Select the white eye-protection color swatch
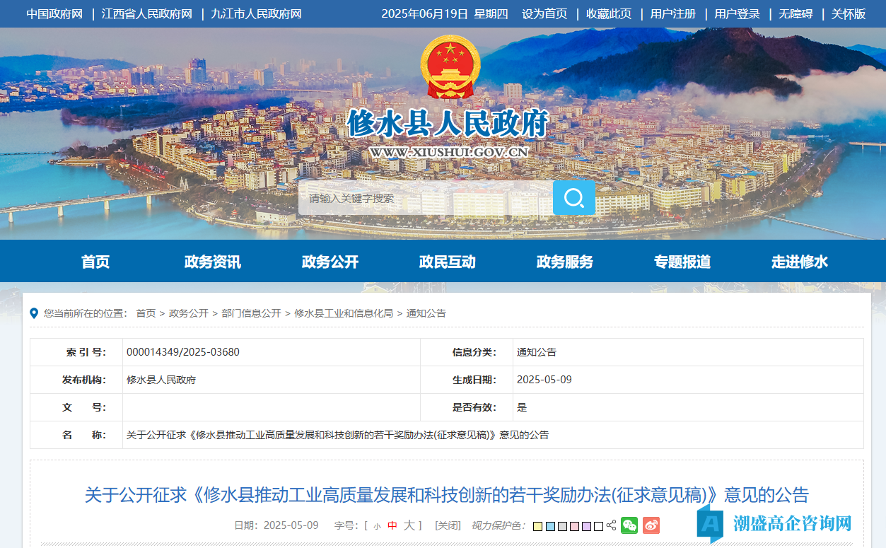 [x=598, y=526]
